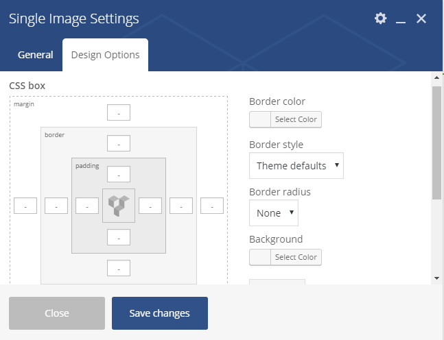Image resolution: width=444 pixels, height=340 pixels.
Task: Click the border top input field
Action: (119, 143)
